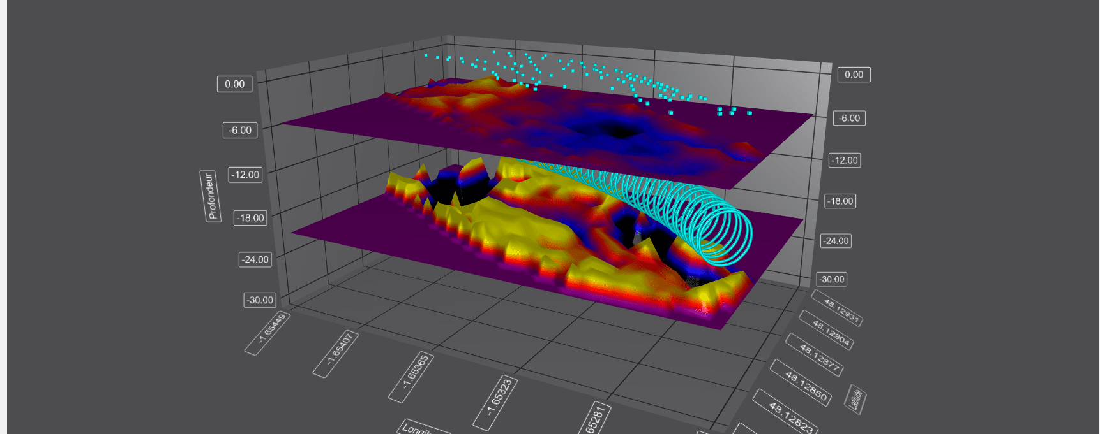The width and height of the screenshot is (1100, 434).
Task: Select latitude label 48.12877
Action: pos(814,354)
